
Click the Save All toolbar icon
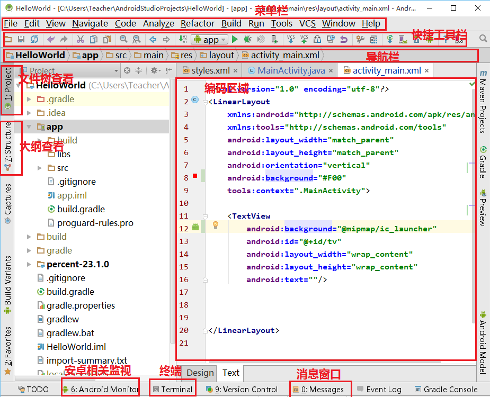point(21,39)
